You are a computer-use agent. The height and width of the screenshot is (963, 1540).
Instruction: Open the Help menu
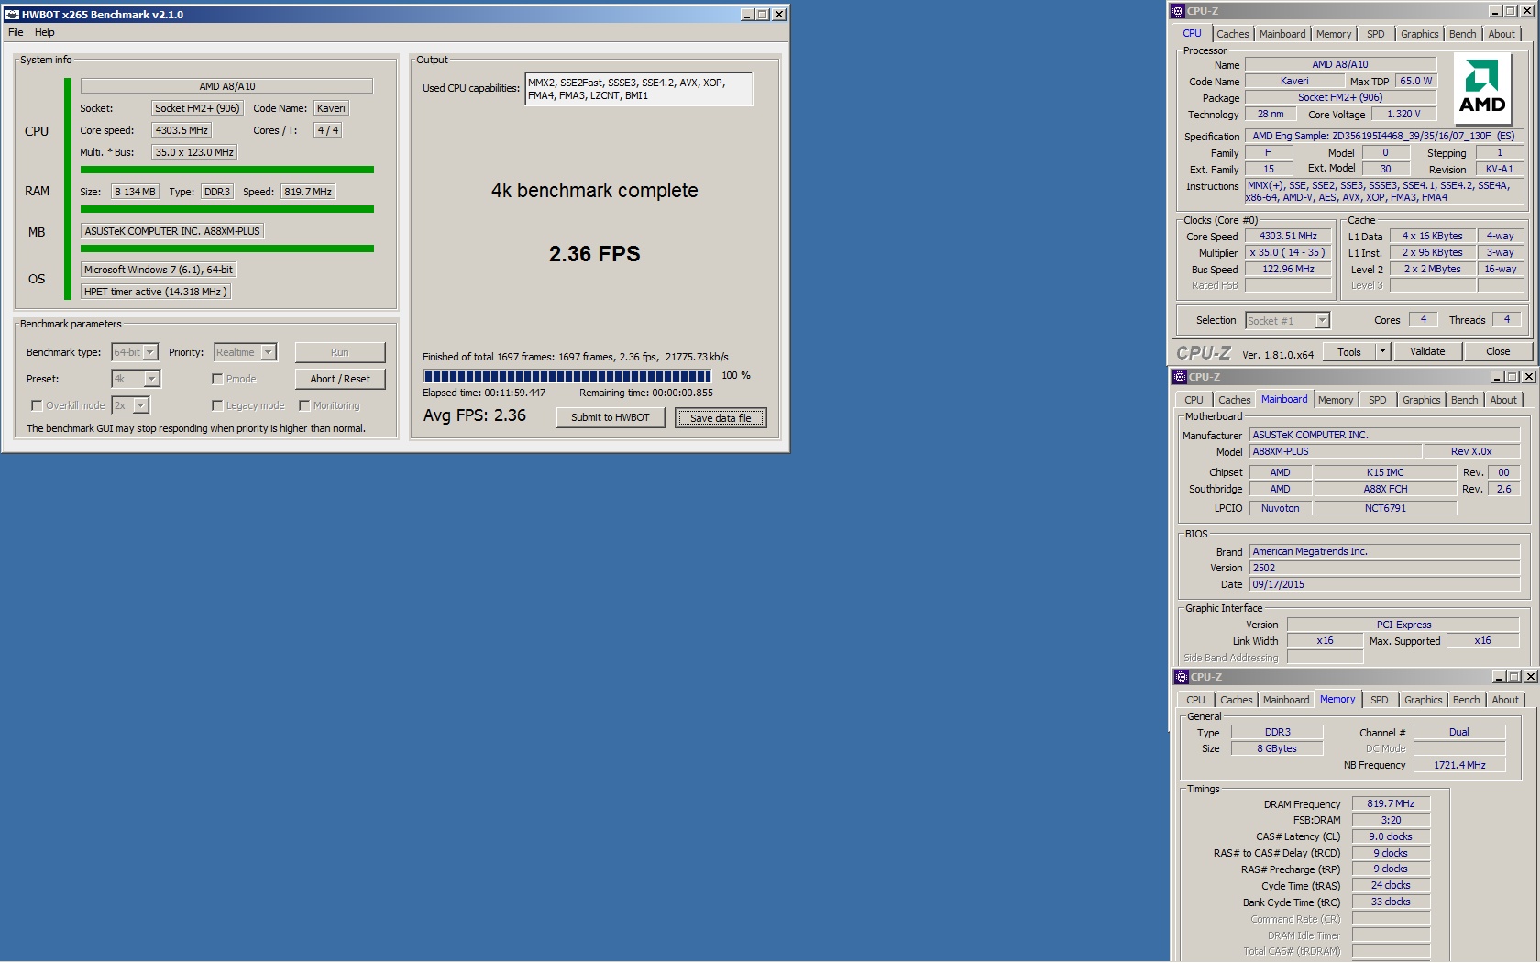(x=45, y=32)
